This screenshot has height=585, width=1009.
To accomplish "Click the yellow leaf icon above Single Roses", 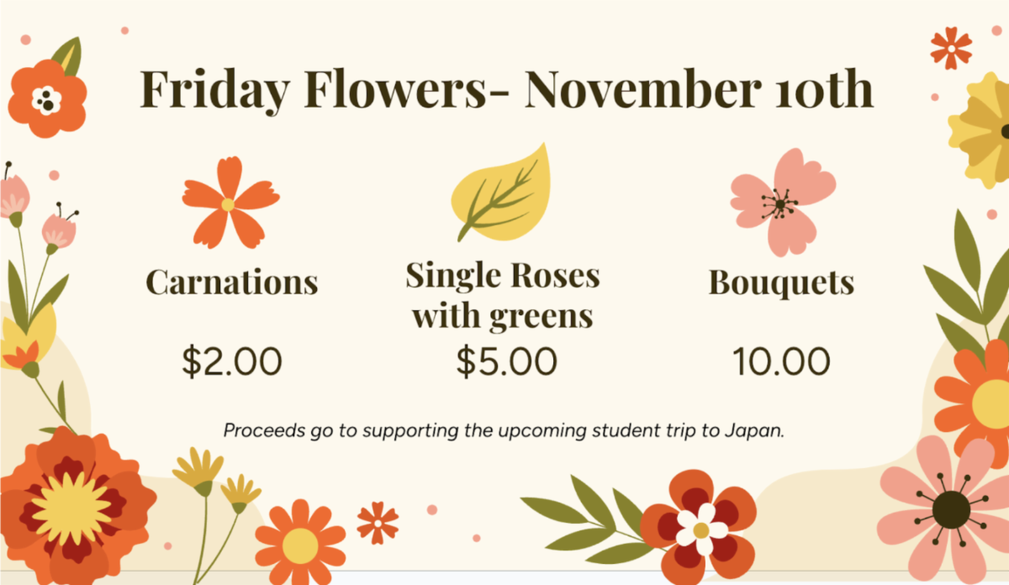I will point(500,192).
